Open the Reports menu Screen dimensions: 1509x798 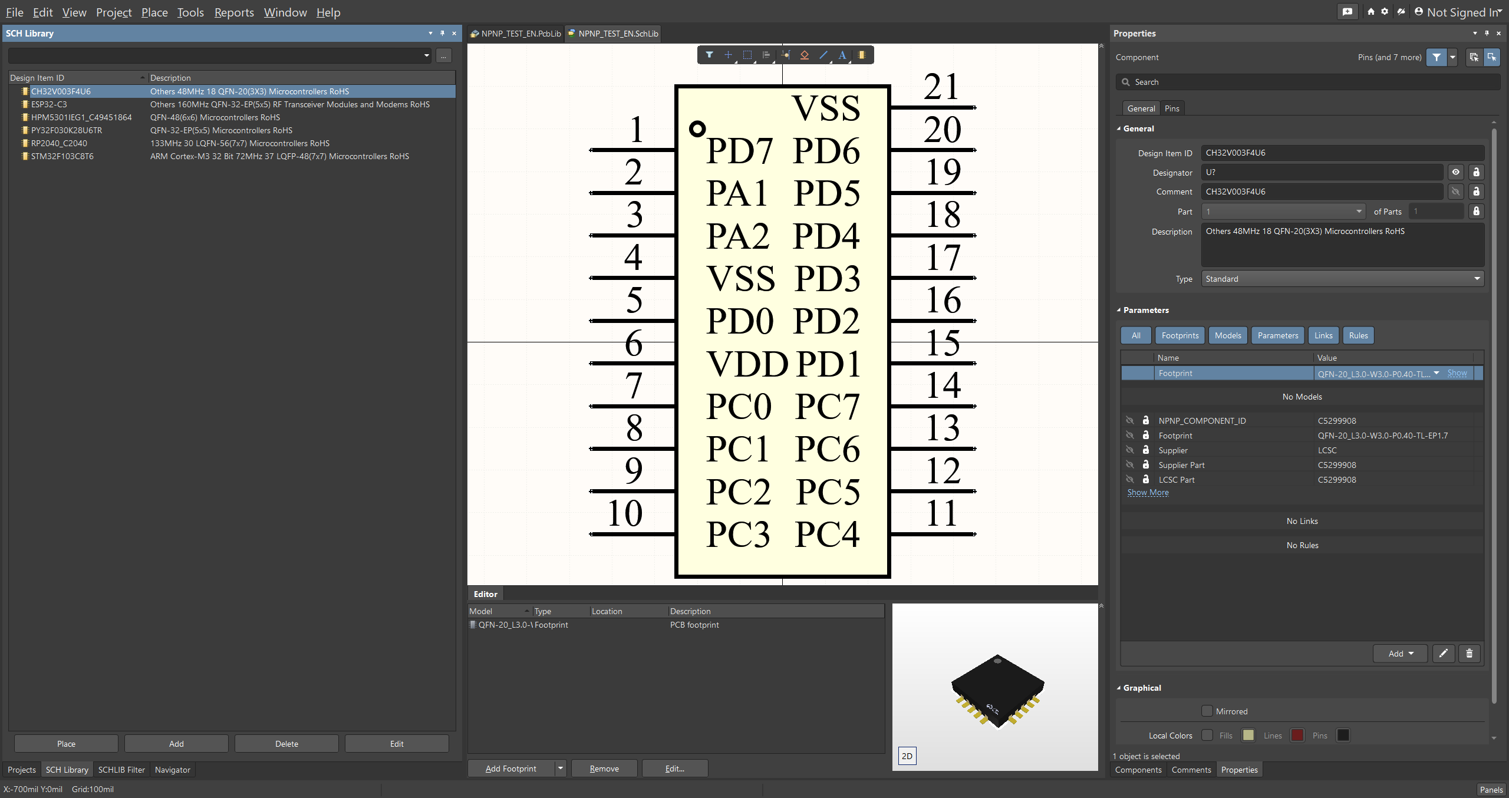[x=234, y=12]
